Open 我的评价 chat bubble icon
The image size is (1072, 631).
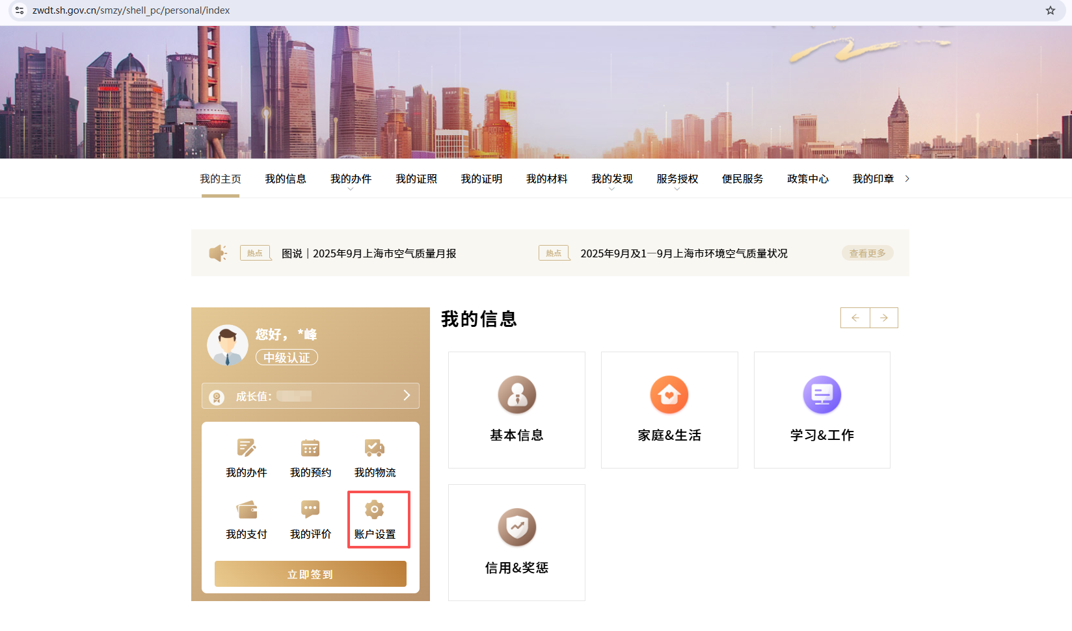(310, 510)
